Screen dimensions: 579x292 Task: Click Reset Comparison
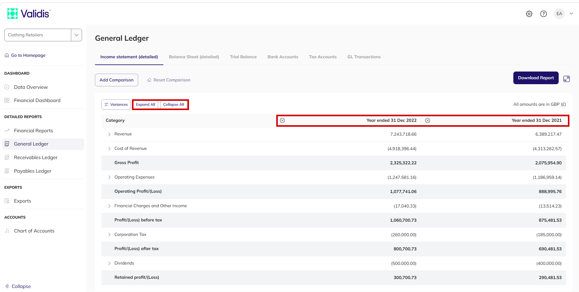point(169,80)
